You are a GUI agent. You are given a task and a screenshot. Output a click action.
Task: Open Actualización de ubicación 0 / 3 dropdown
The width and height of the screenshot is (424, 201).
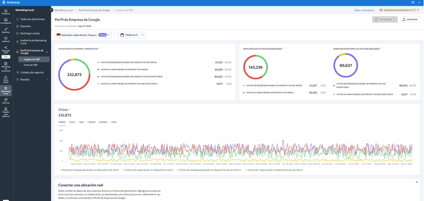pyautogui.click(x=399, y=10)
